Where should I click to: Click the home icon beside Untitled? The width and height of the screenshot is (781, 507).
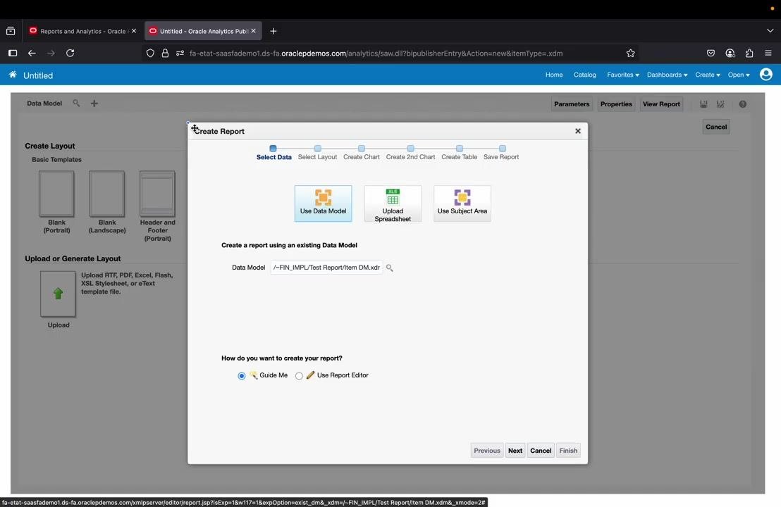click(13, 74)
